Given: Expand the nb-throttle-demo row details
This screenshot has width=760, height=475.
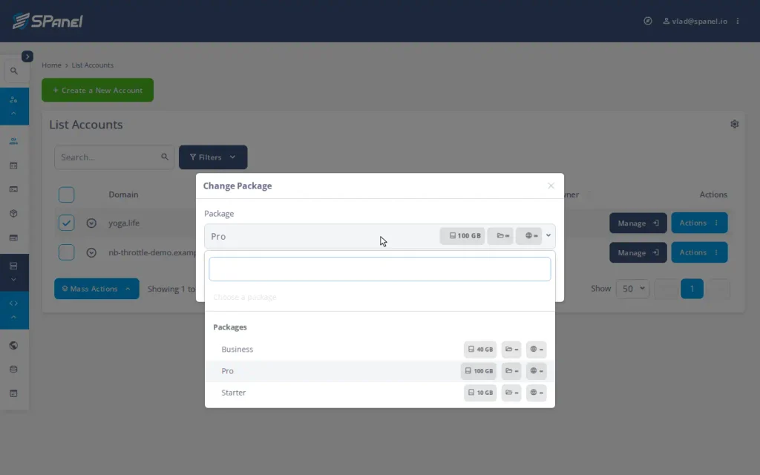Looking at the screenshot, I should (91, 252).
